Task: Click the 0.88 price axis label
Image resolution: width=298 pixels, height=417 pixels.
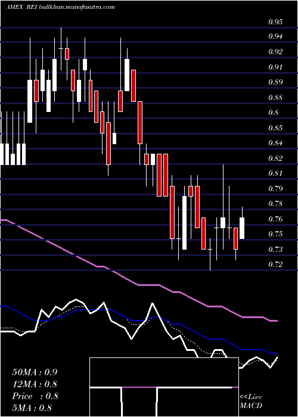Action: (275, 97)
